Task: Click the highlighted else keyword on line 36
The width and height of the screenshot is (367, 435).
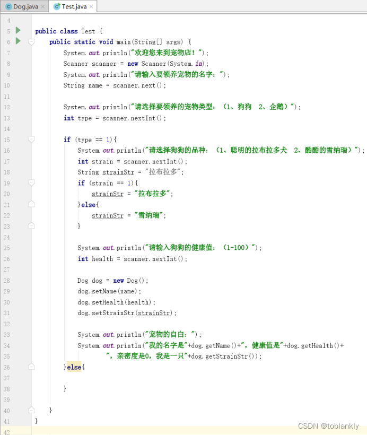Action: 74,367
